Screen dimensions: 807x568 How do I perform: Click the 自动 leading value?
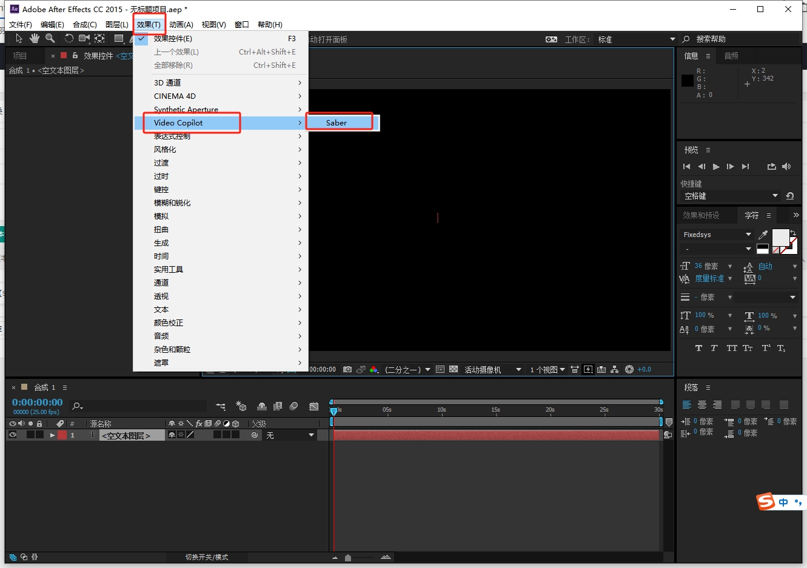(x=765, y=266)
